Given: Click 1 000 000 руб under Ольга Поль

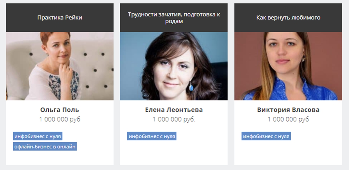Looking at the screenshot, I should click(60, 119).
